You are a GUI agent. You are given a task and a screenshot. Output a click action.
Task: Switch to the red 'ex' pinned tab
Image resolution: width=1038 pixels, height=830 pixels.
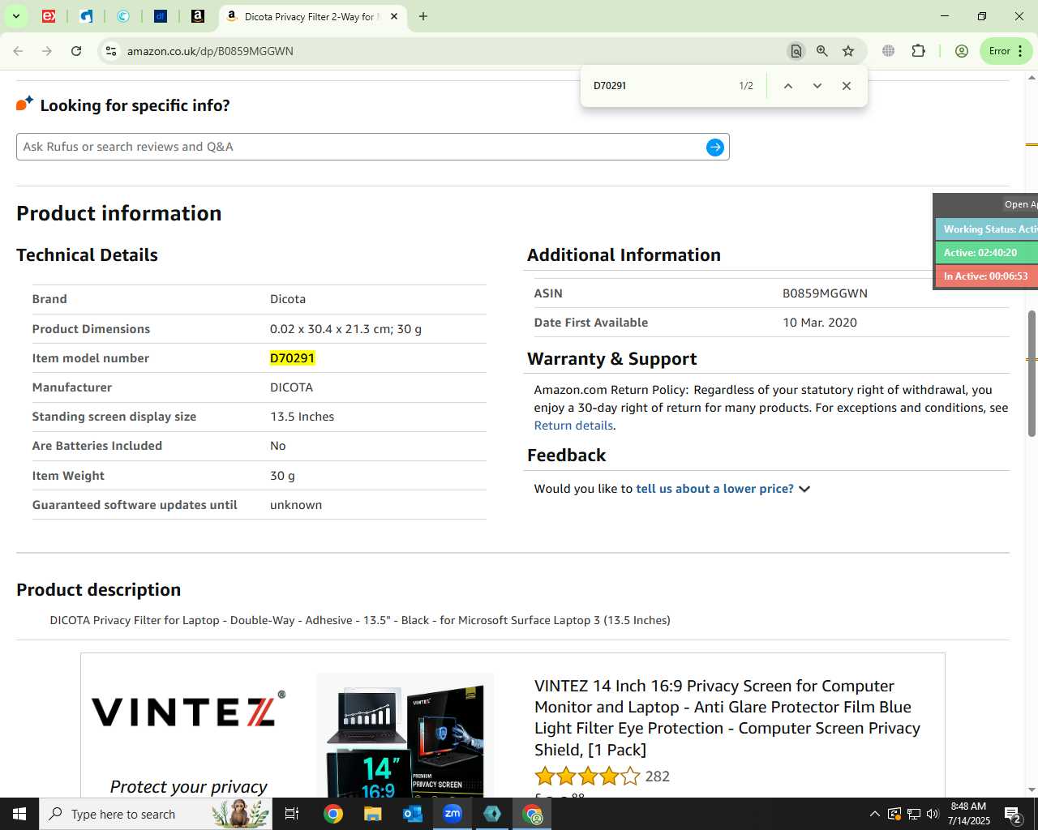49,16
